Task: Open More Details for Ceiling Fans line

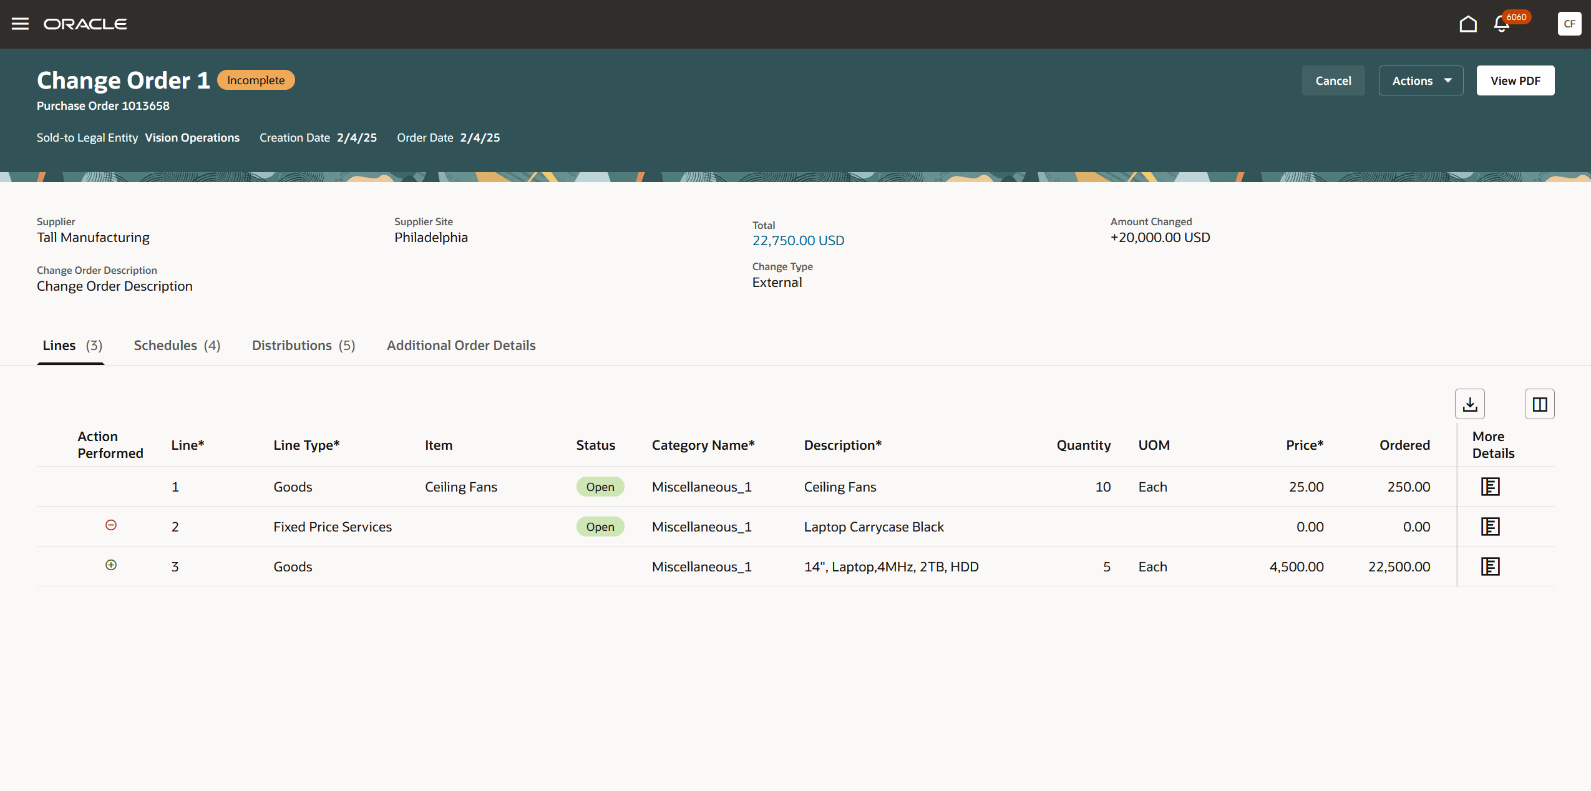Action: 1490,487
